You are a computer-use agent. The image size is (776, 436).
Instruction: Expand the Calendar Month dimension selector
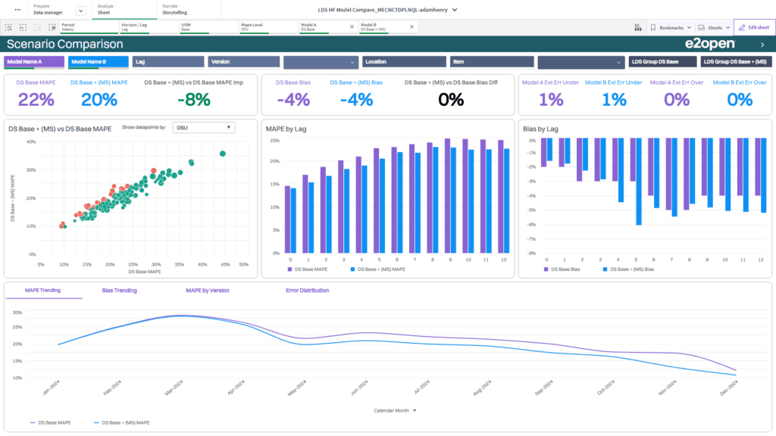click(x=396, y=410)
